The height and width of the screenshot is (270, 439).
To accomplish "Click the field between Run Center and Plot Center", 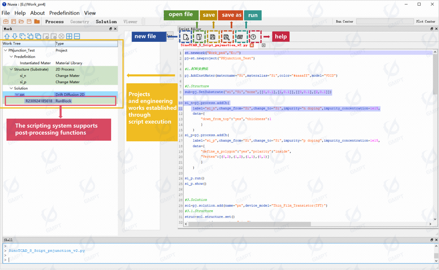I will (385, 22).
